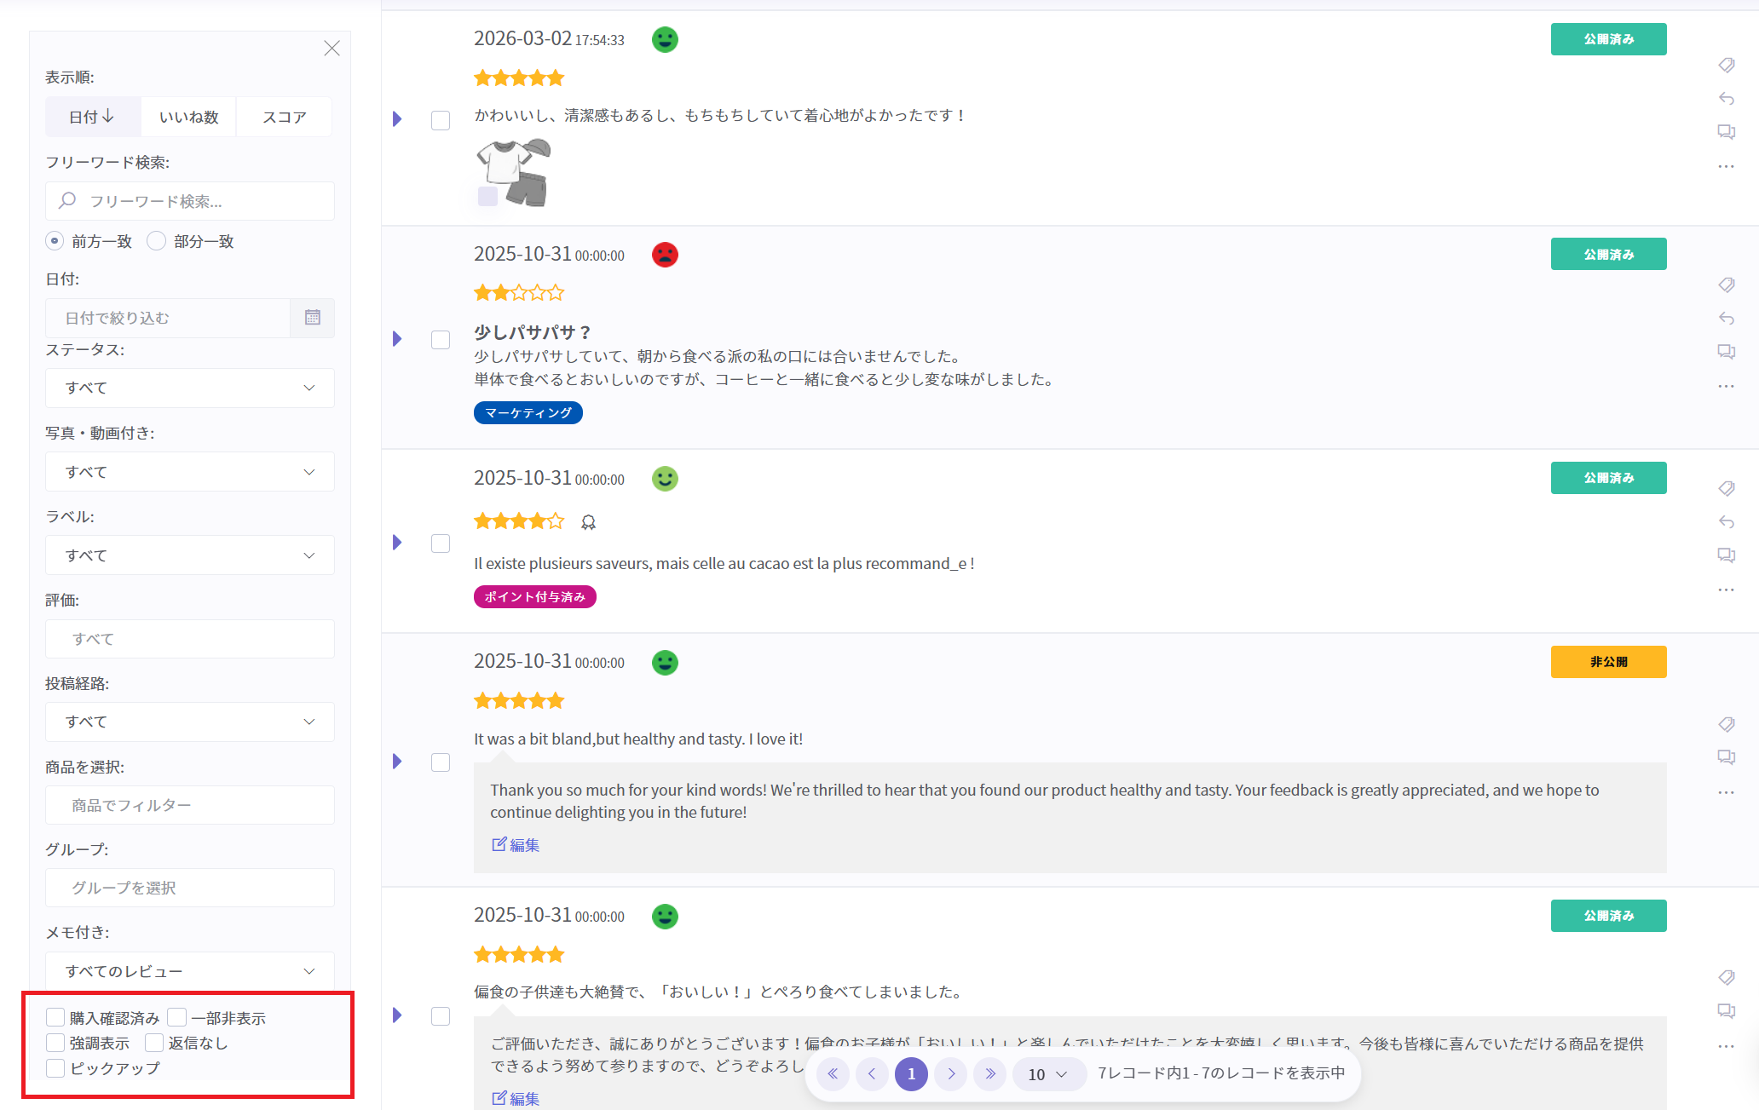Select the 部分一致 radio button
This screenshot has height=1110, width=1759.
tap(156, 241)
